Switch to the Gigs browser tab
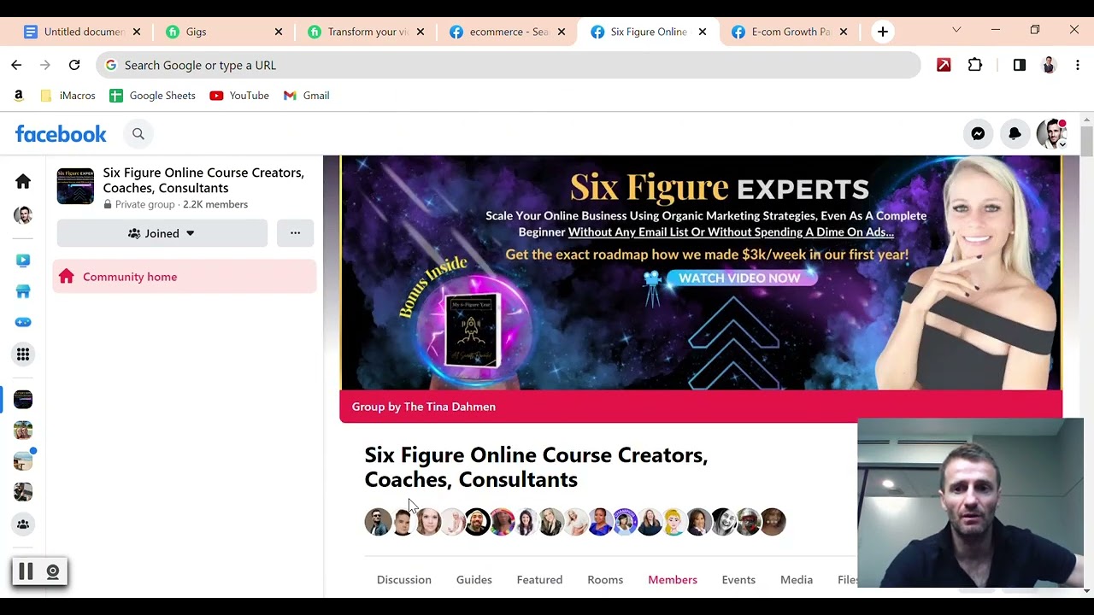This screenshot has height=615, width=1094. [224, 32]
